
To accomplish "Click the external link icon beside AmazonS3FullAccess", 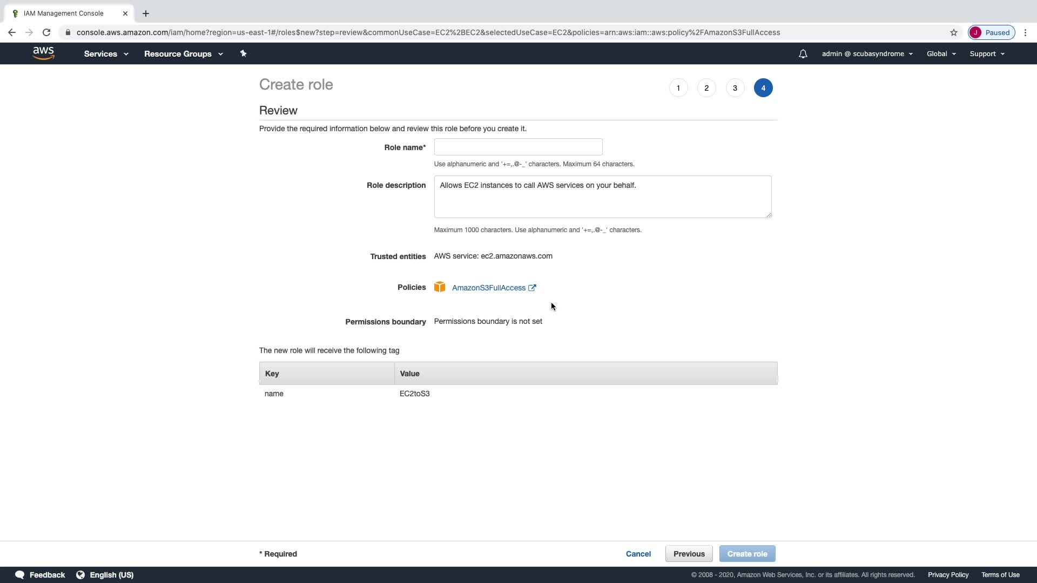I will coord(532,288).
